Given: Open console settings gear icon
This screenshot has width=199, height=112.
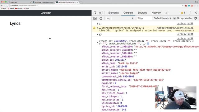Looking at the screenshot, I should coord(196,18).
